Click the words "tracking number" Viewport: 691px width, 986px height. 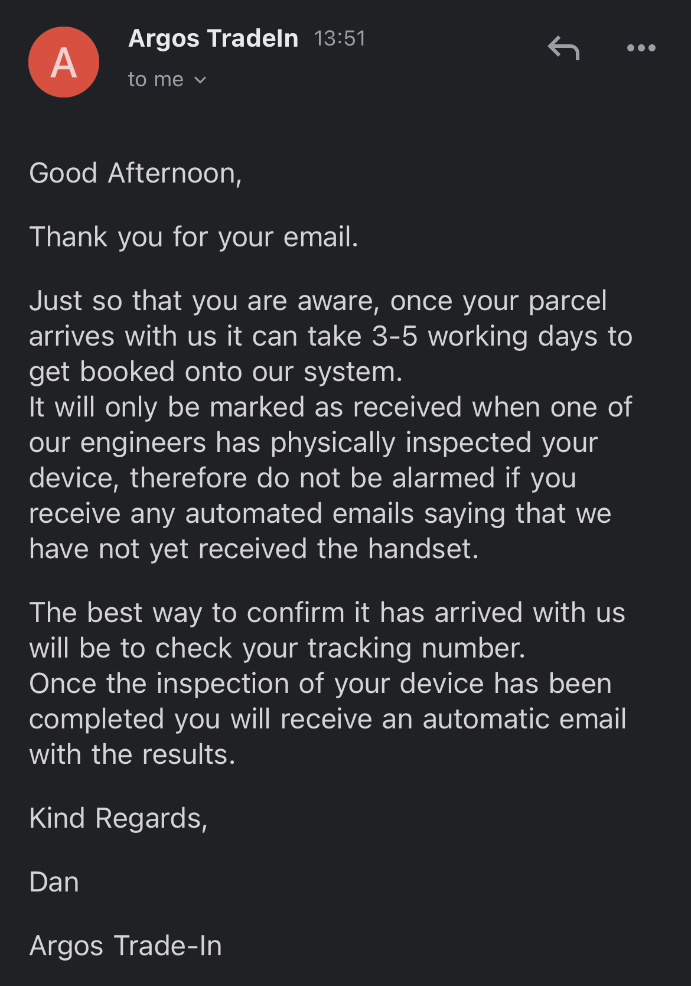point(416,649)
